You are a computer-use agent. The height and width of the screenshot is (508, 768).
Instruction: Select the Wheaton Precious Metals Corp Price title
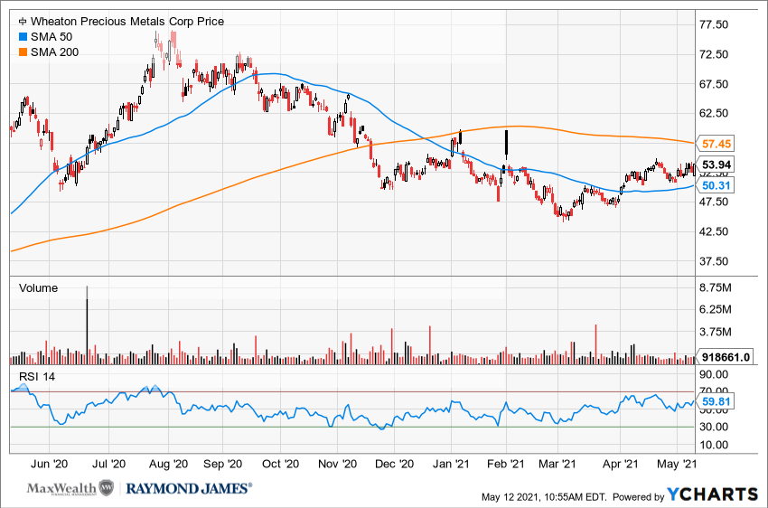(x=127, y=22)
